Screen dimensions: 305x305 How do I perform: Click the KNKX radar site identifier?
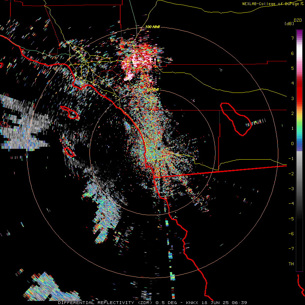(x=192, y=303)
